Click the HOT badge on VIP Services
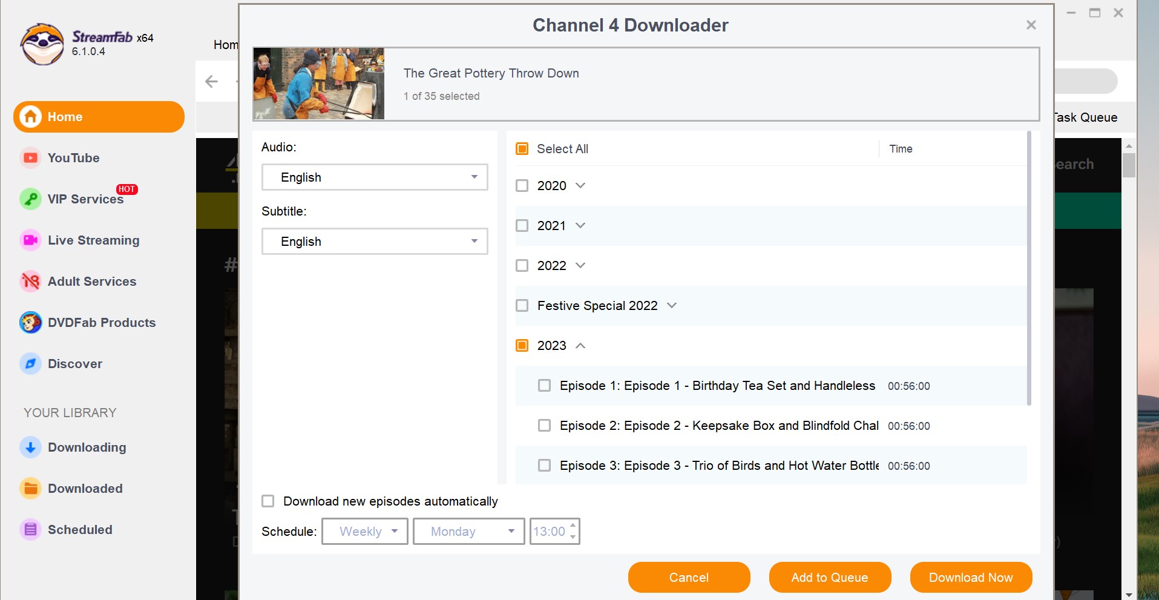1159x600 pixels. (x=127, y=190)
